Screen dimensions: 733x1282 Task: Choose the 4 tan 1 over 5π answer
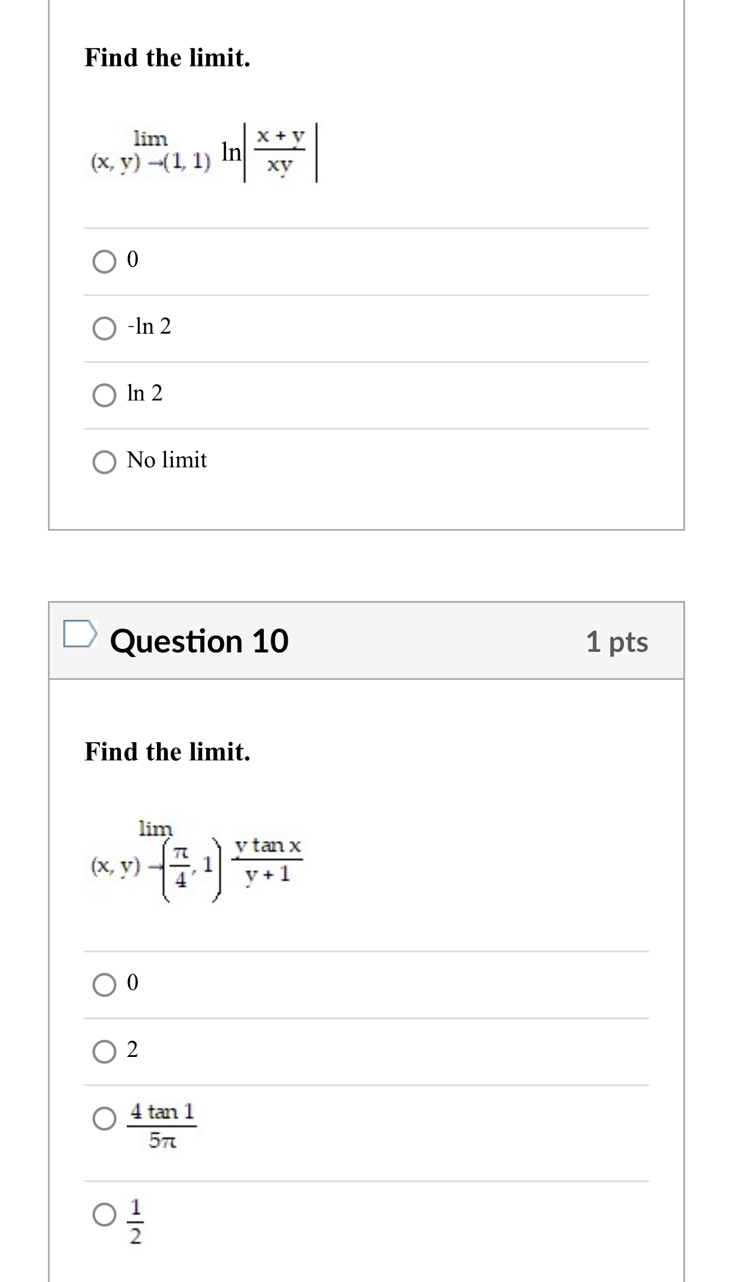click(104, 1117)
